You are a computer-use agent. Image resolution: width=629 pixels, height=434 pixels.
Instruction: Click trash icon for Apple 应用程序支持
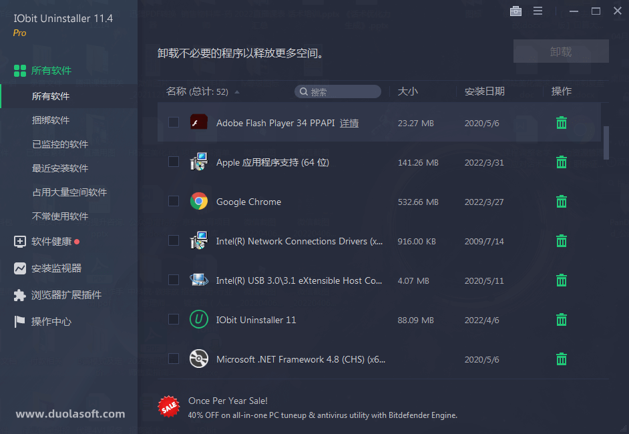pyautogui.click(x=561, y=162)
